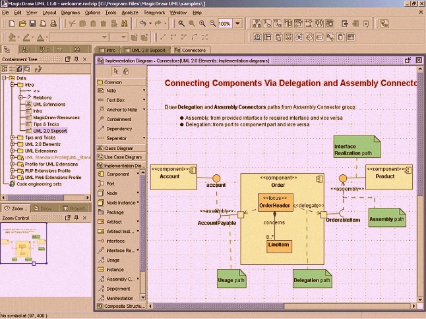This screenshot has height=319, width=426.
Task: Pin the Zoom Control panel
Action: click(x=76, y=218)
